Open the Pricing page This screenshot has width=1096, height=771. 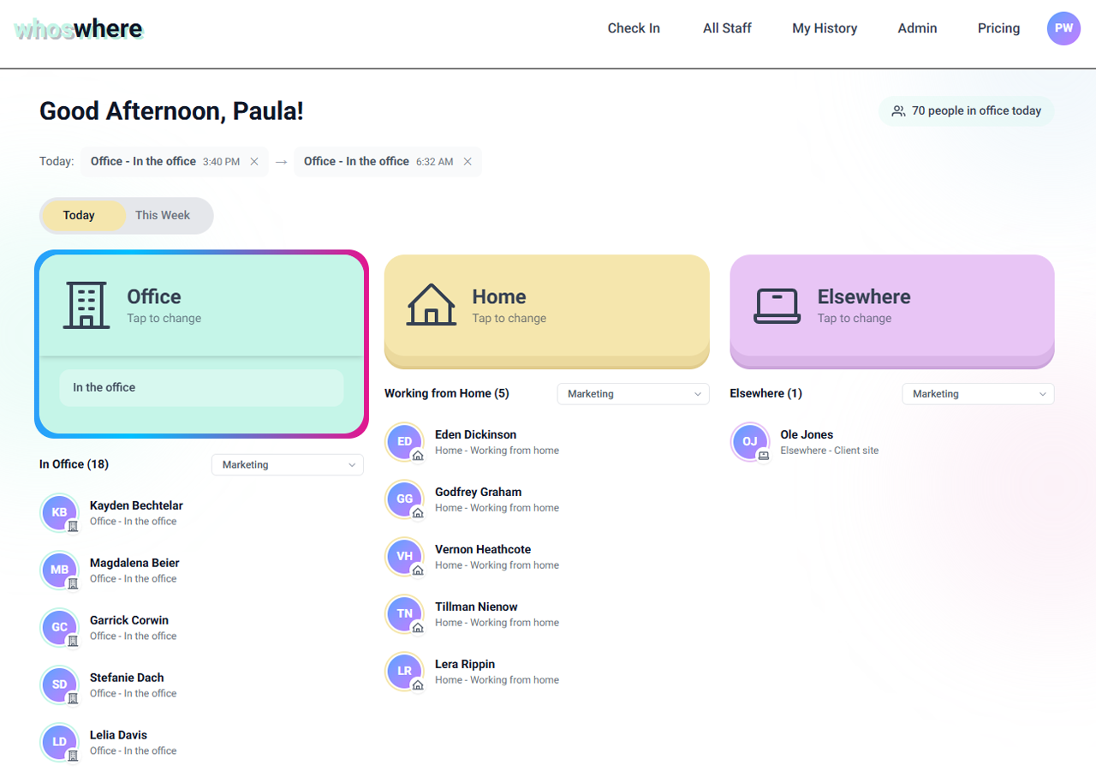998,28
